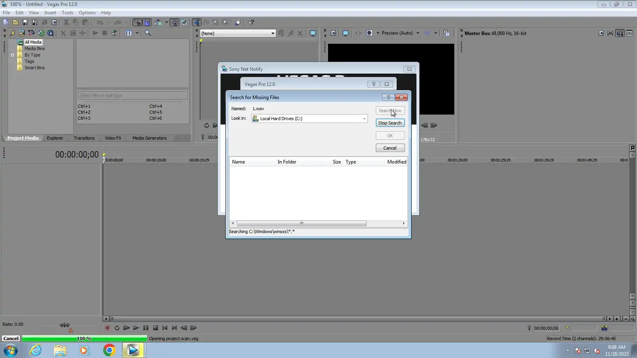The image size is (637, 358).
Task: Click the New project icon in toolbar
Action: point(6,22)
